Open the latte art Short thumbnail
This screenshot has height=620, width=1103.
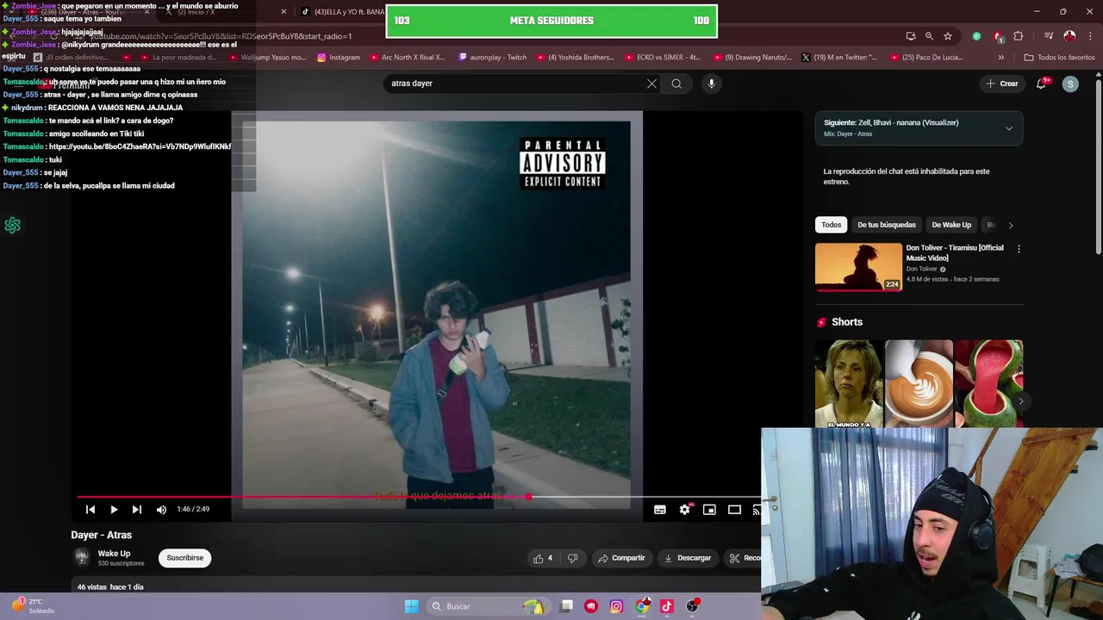point(919,384)
